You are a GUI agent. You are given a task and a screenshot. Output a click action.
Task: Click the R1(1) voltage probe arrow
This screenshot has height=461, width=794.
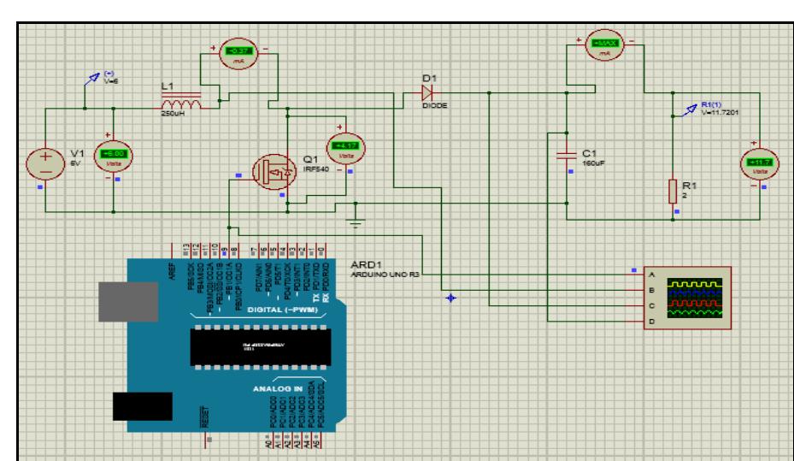tap(689, 110)
